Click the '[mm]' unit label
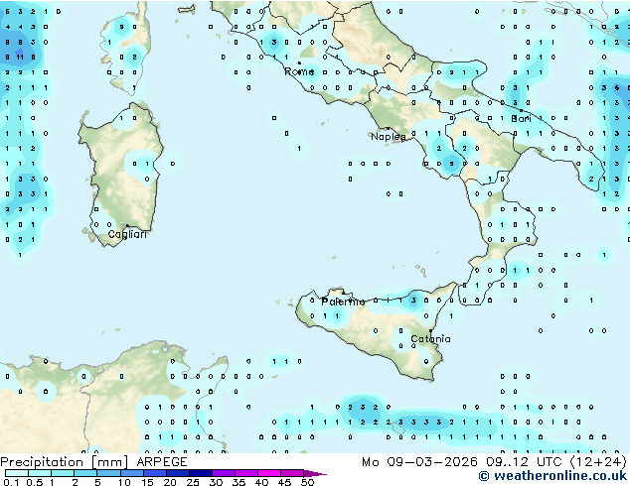Viewport: 630px width, 486px height. 109,462
